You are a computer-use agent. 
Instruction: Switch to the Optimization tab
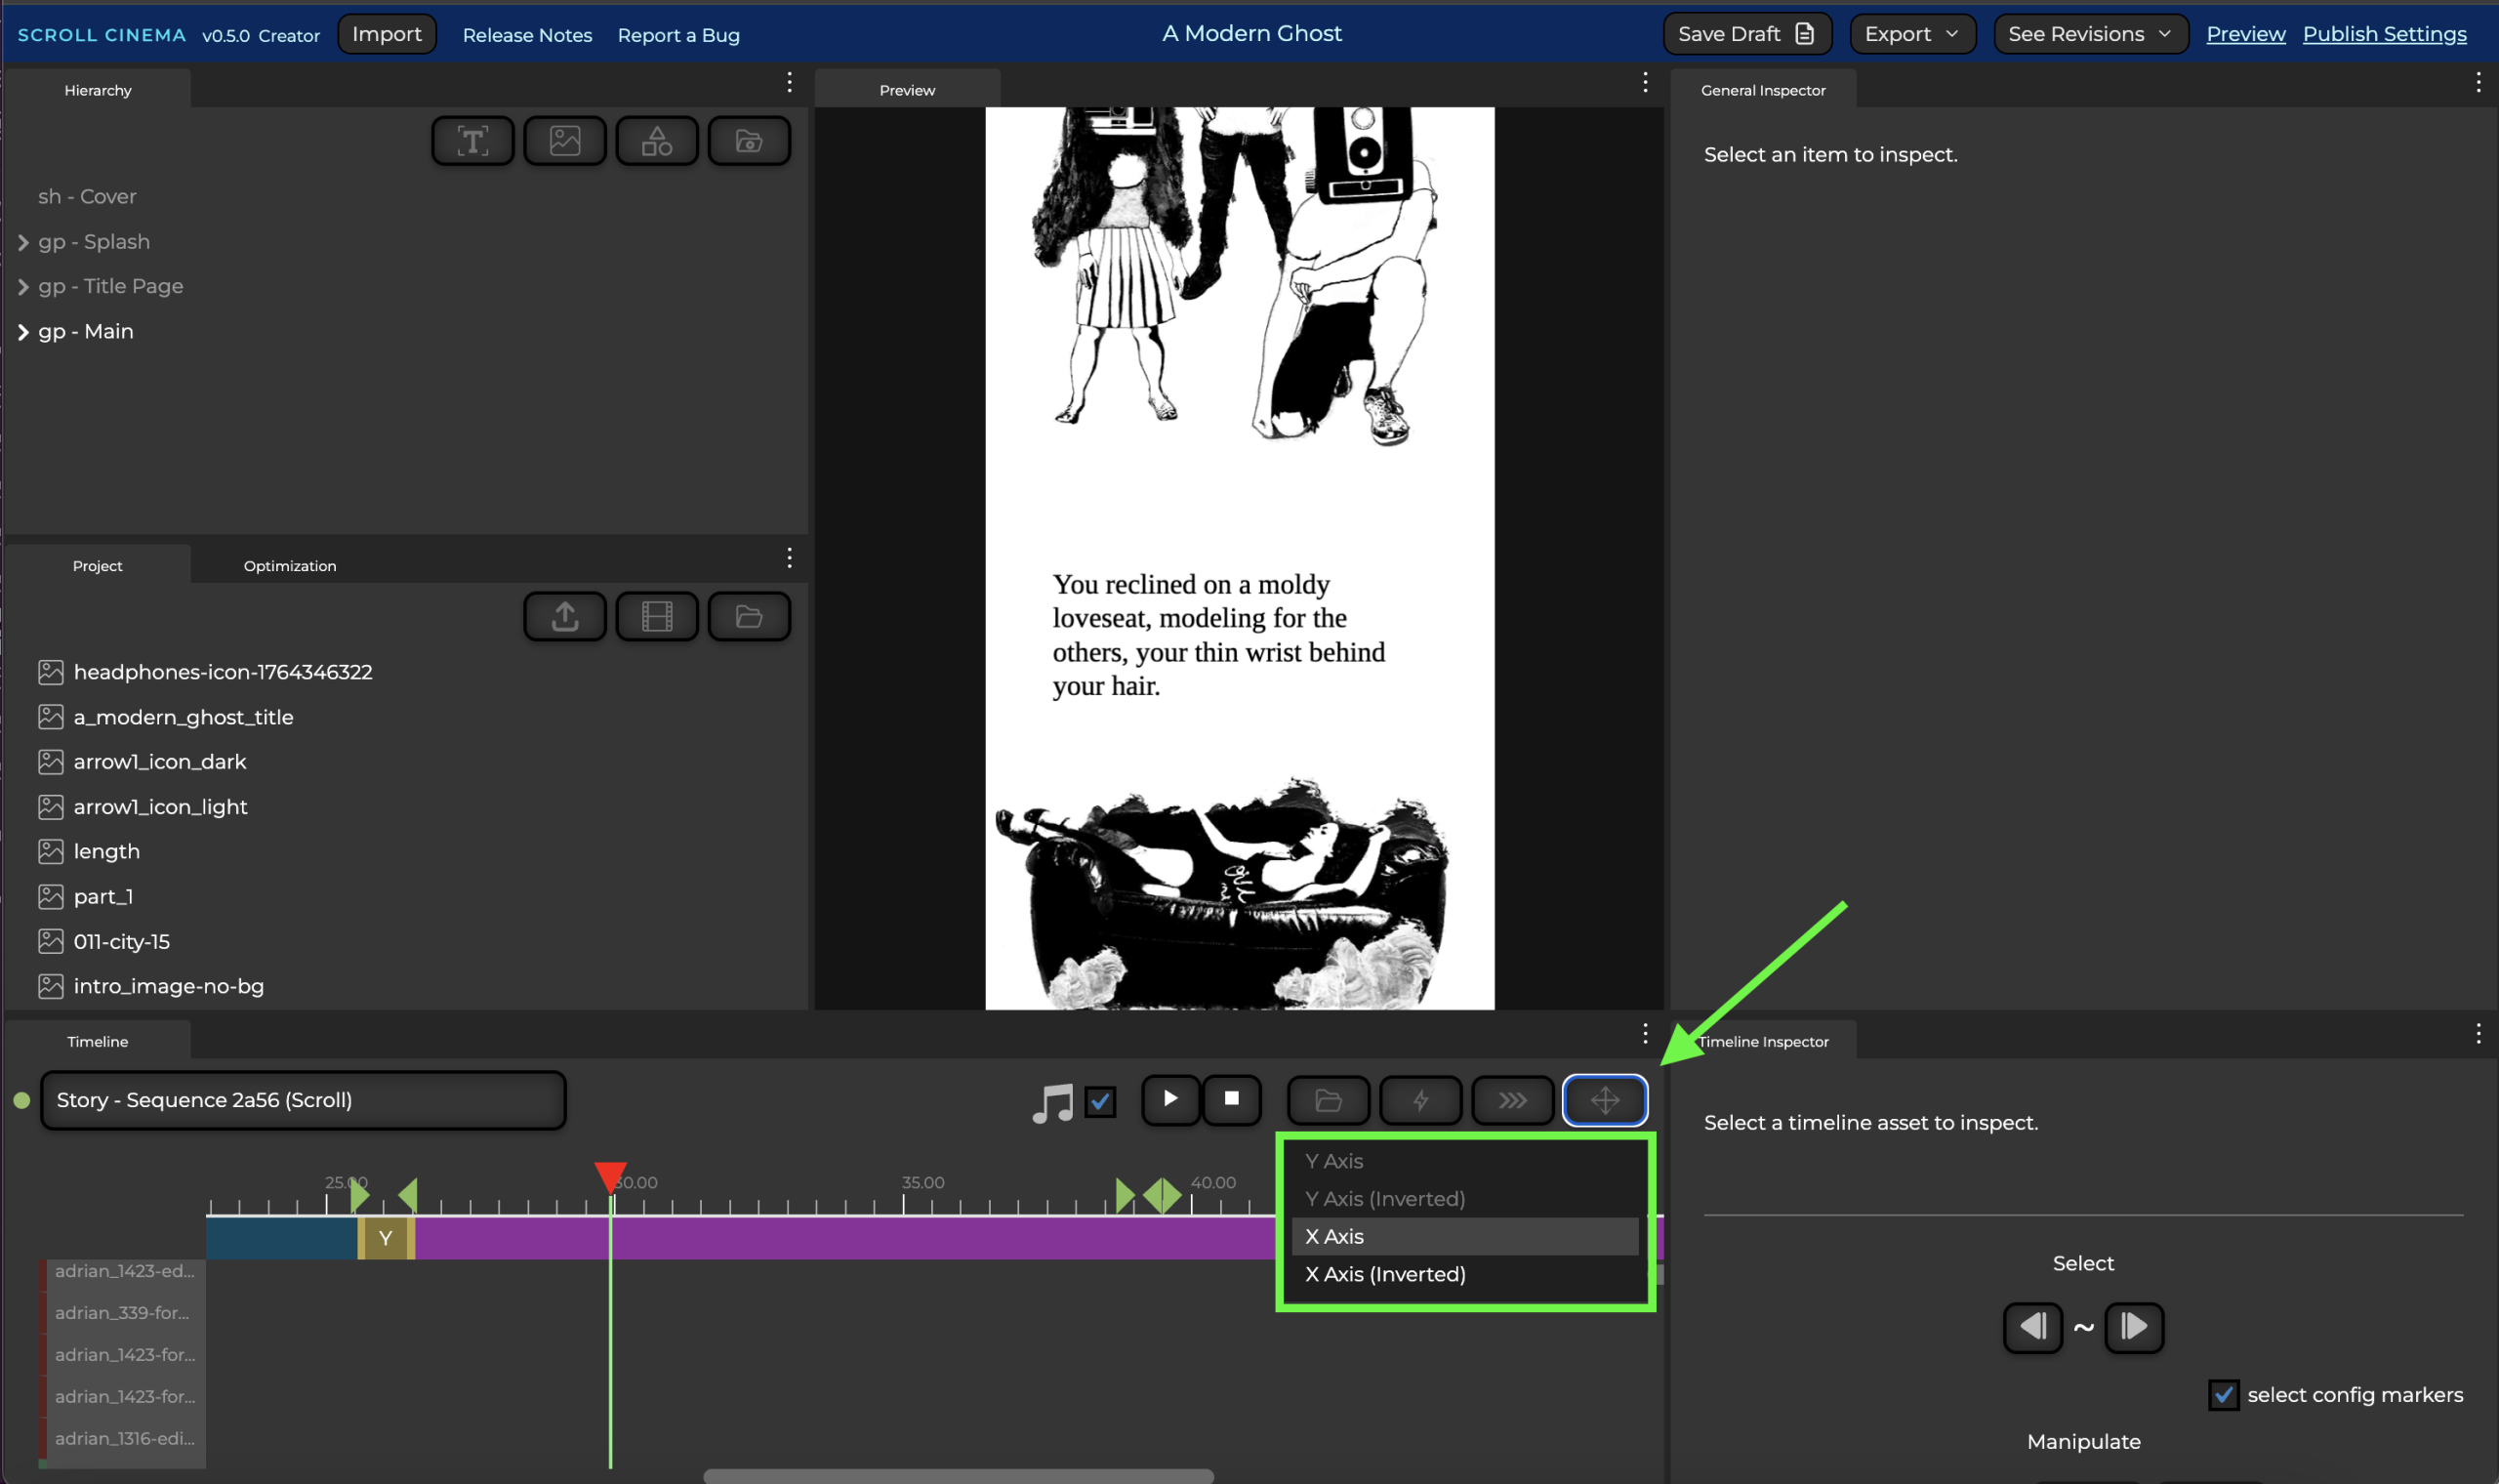290,566
